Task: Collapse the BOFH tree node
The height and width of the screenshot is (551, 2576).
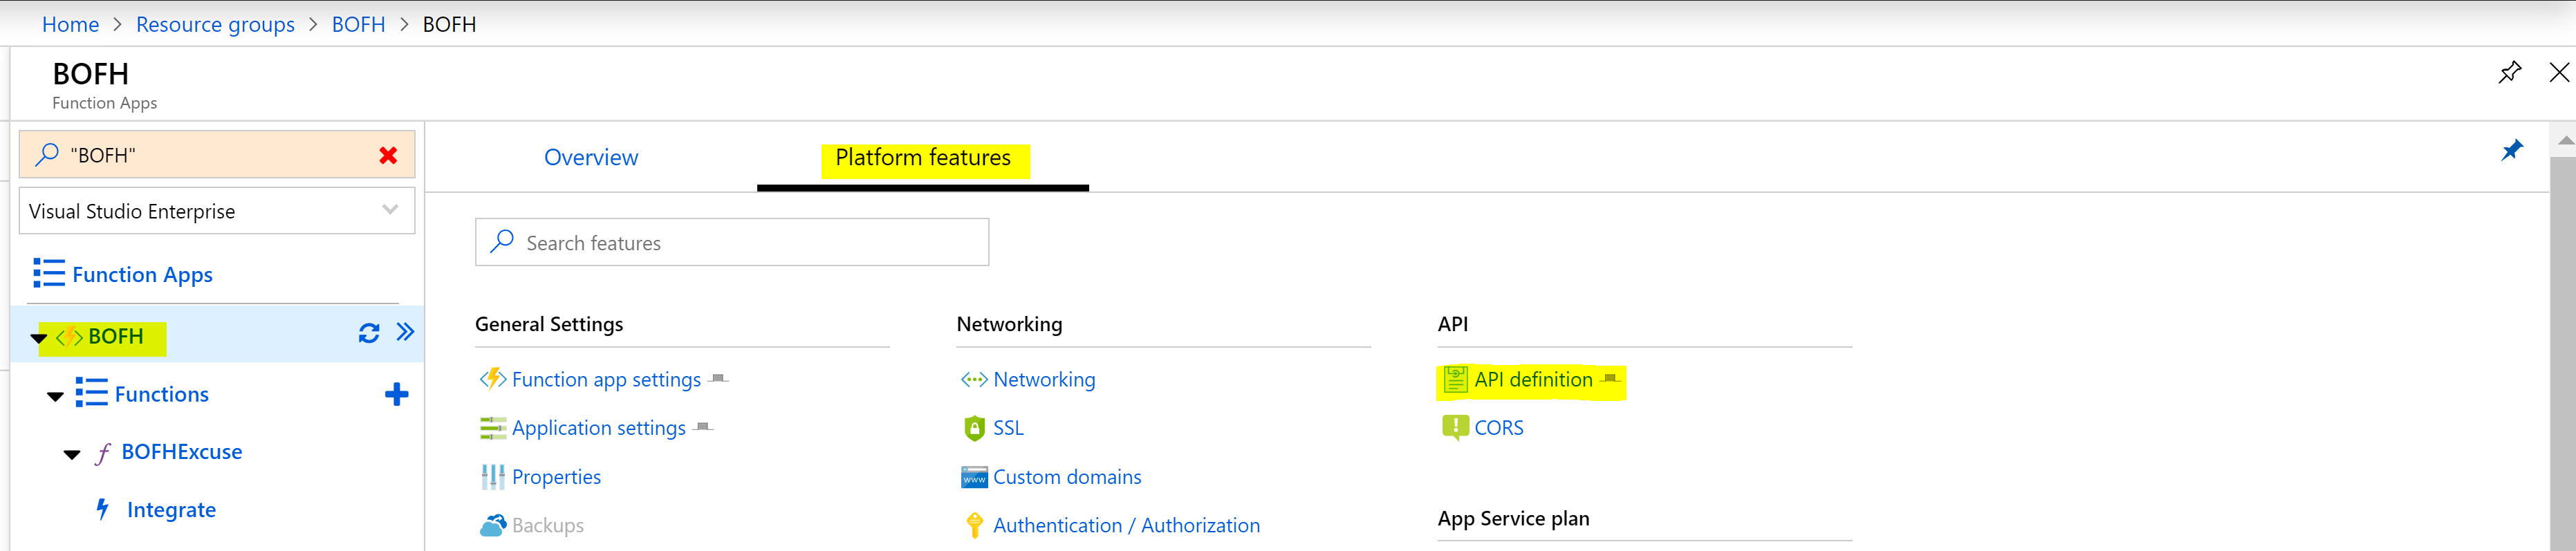Action: point(39,338)
